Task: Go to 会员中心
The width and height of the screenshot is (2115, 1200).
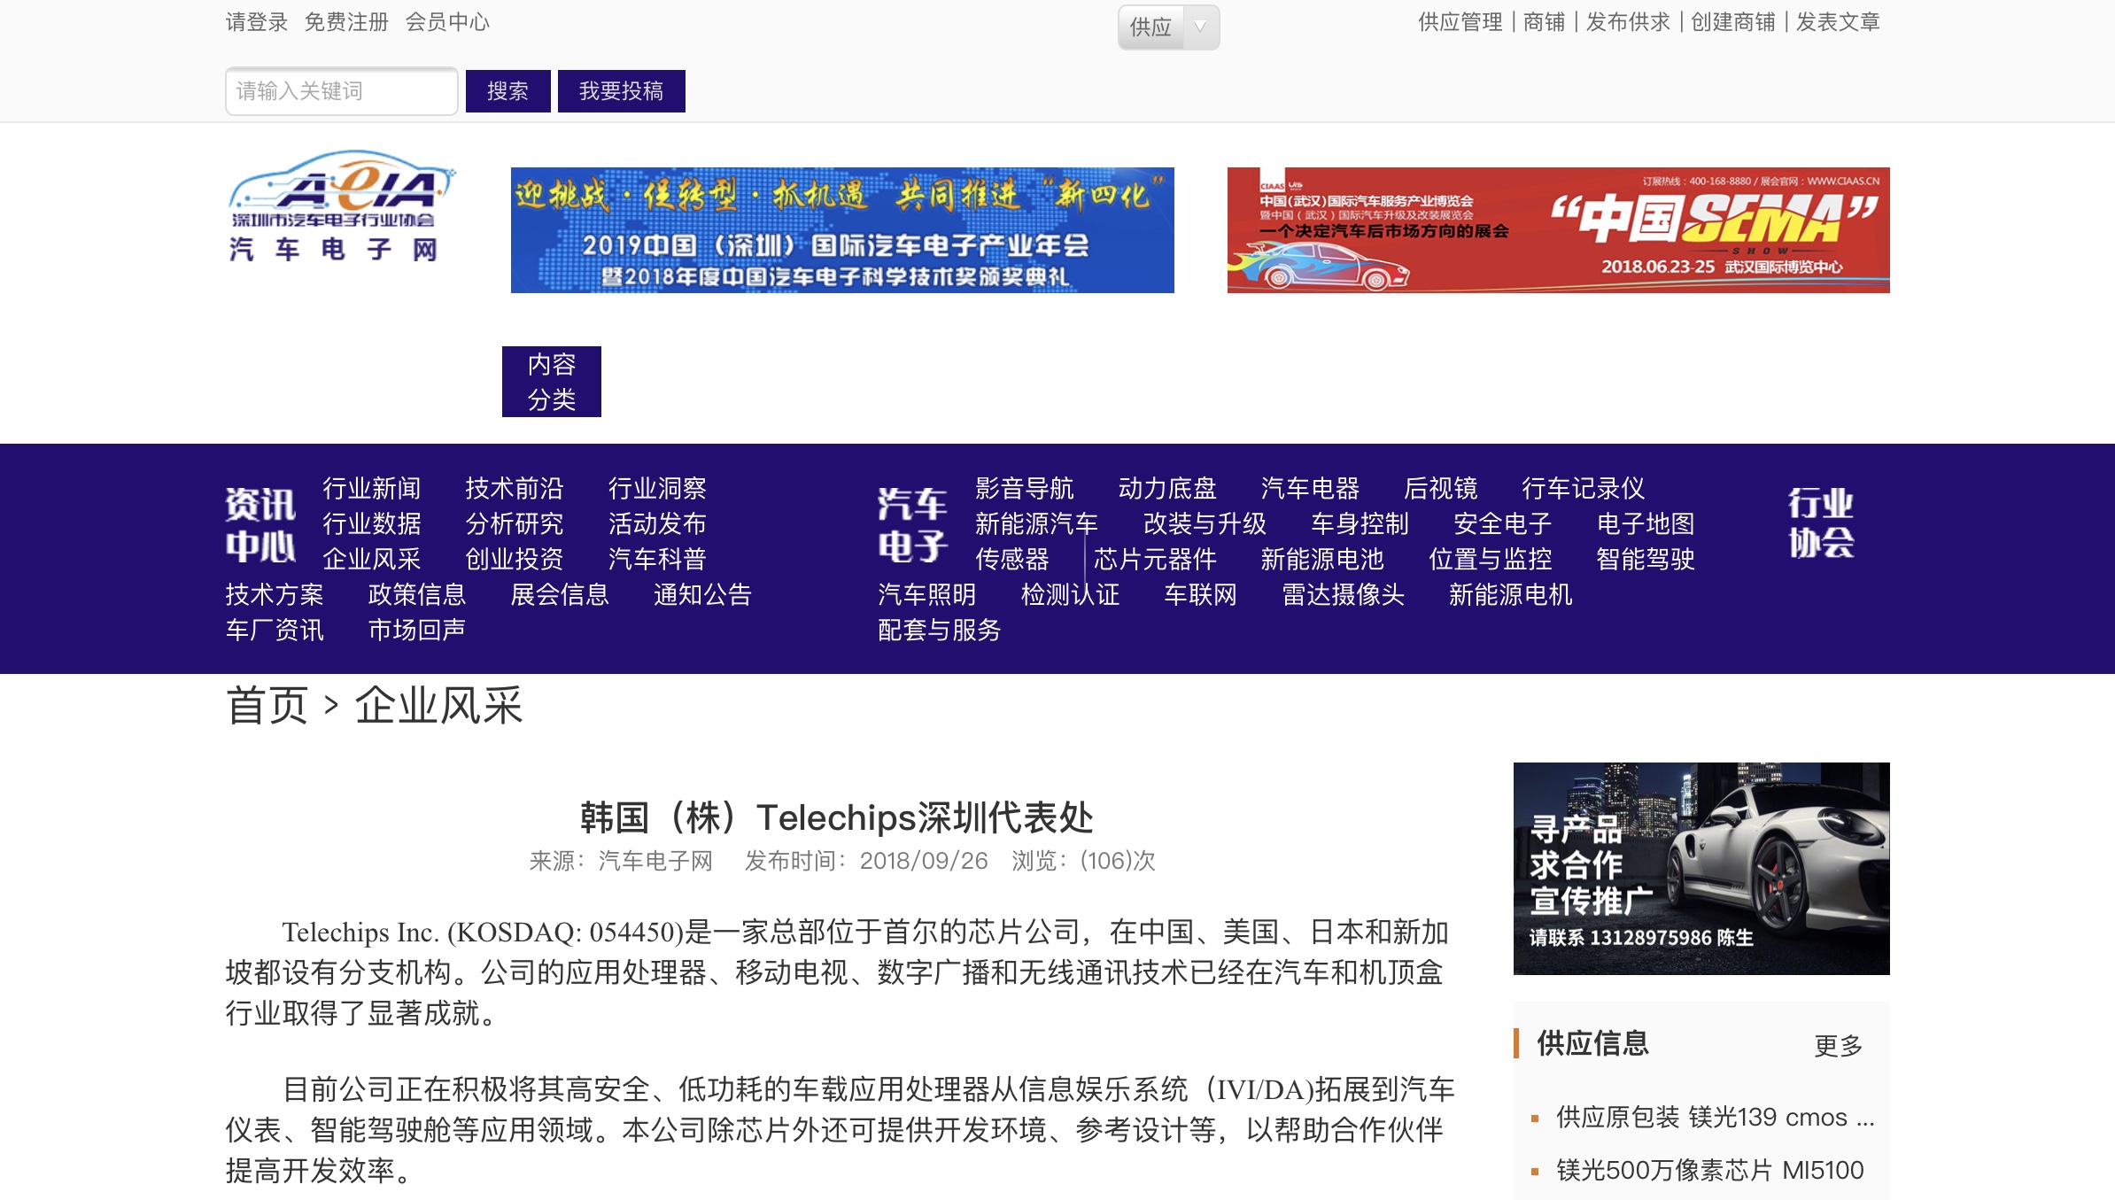Action: coord(447,22)
